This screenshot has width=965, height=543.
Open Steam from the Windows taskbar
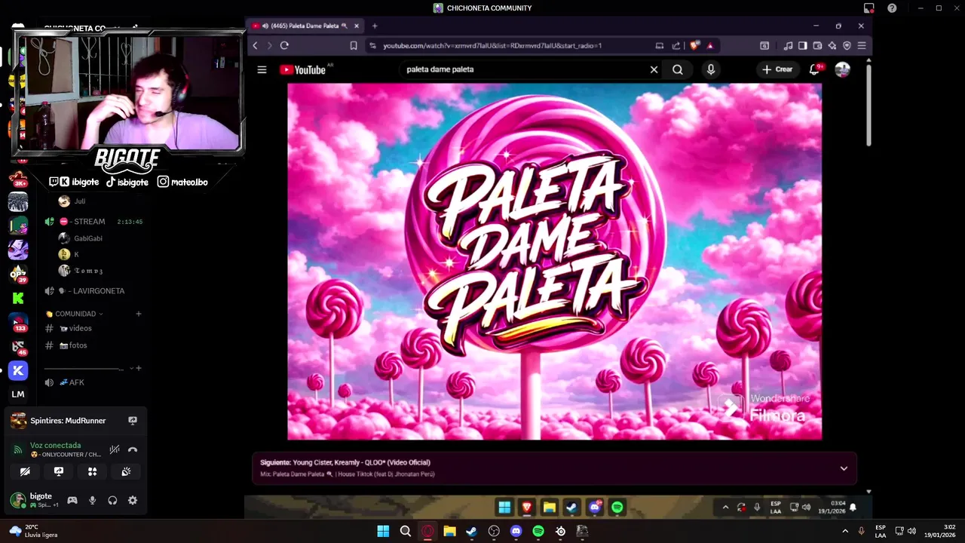pyautogui.click(x=472, y=531)
